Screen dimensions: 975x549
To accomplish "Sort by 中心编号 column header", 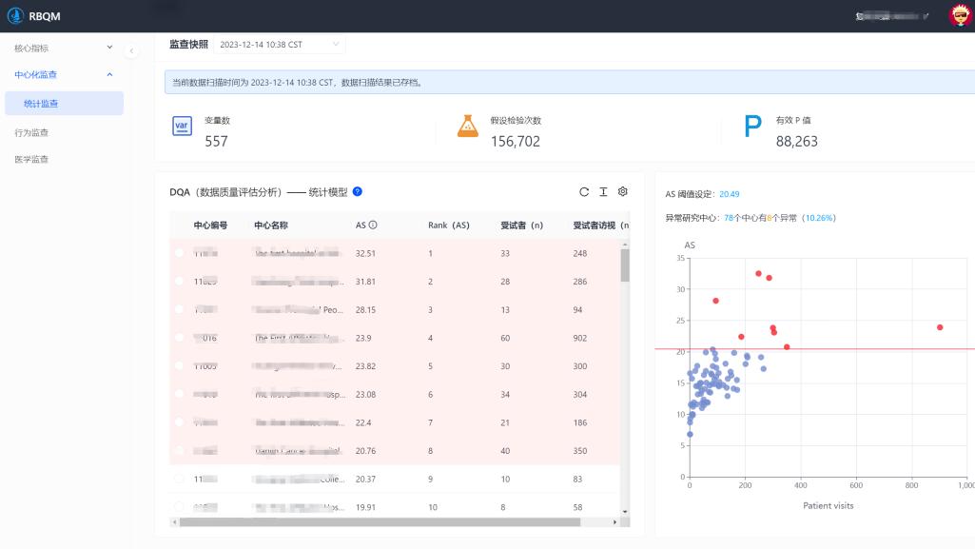I will pos(210,225).
